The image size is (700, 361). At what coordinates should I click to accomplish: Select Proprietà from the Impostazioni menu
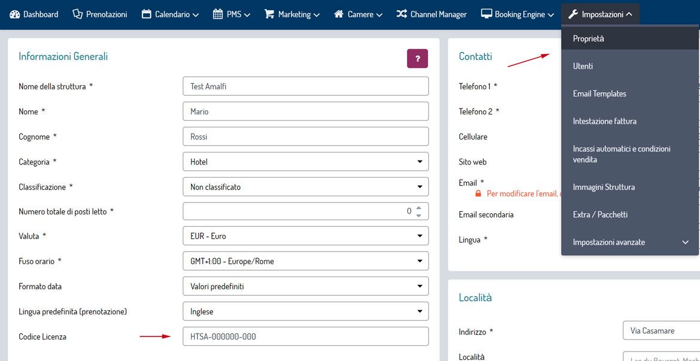(589, 39)
